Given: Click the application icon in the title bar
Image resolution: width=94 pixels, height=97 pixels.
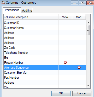Looking at the screenshot, I should tap(3, 3).
